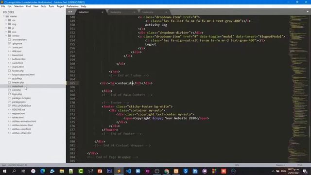Open buttons.html in the sidebar
The height and width of the screenshot is (175, 311).
point(18,59)
